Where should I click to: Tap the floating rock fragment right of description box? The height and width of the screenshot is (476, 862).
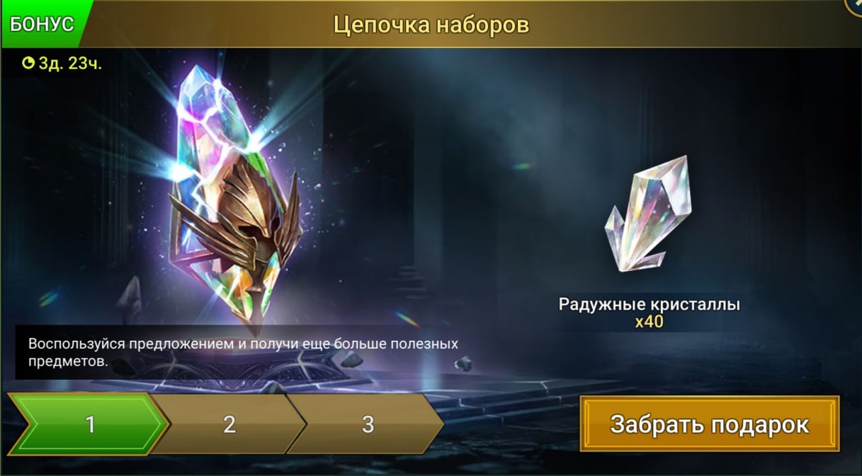point(463,363)
